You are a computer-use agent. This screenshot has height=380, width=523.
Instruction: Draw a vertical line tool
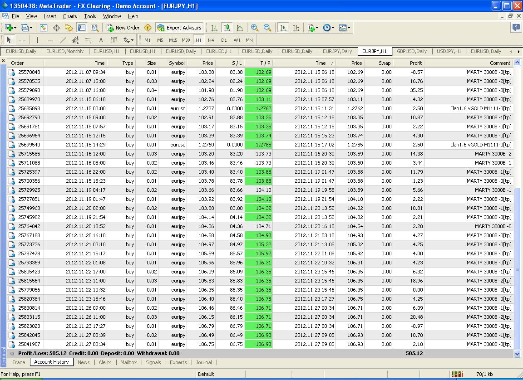point(37,40)
